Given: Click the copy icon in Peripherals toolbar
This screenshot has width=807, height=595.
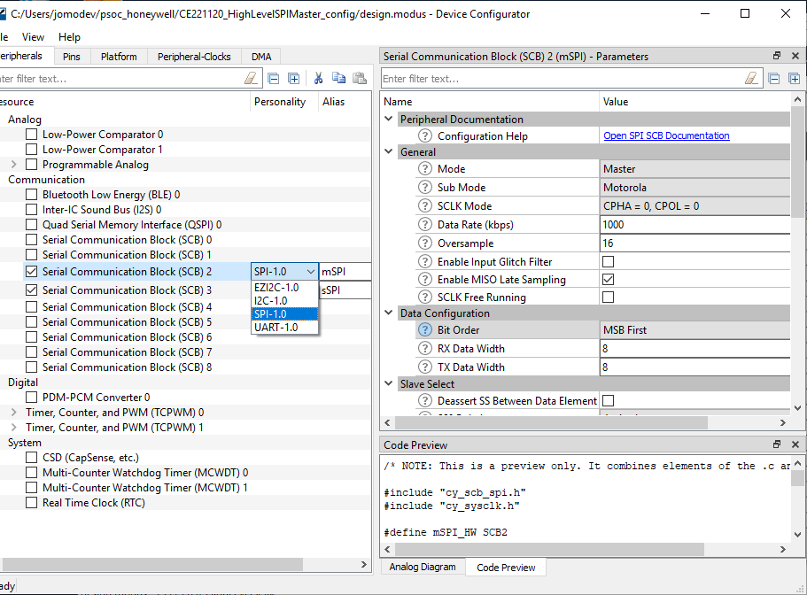Looking at the screenshot, I should tap(338, 78).
